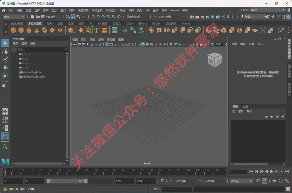
Task: Create a polygon cube from the shelf
Action: click(21, 30)
